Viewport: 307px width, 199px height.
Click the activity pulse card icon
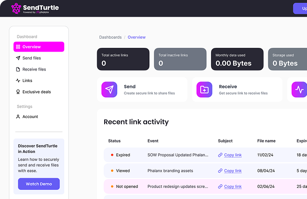pos(299,89)
